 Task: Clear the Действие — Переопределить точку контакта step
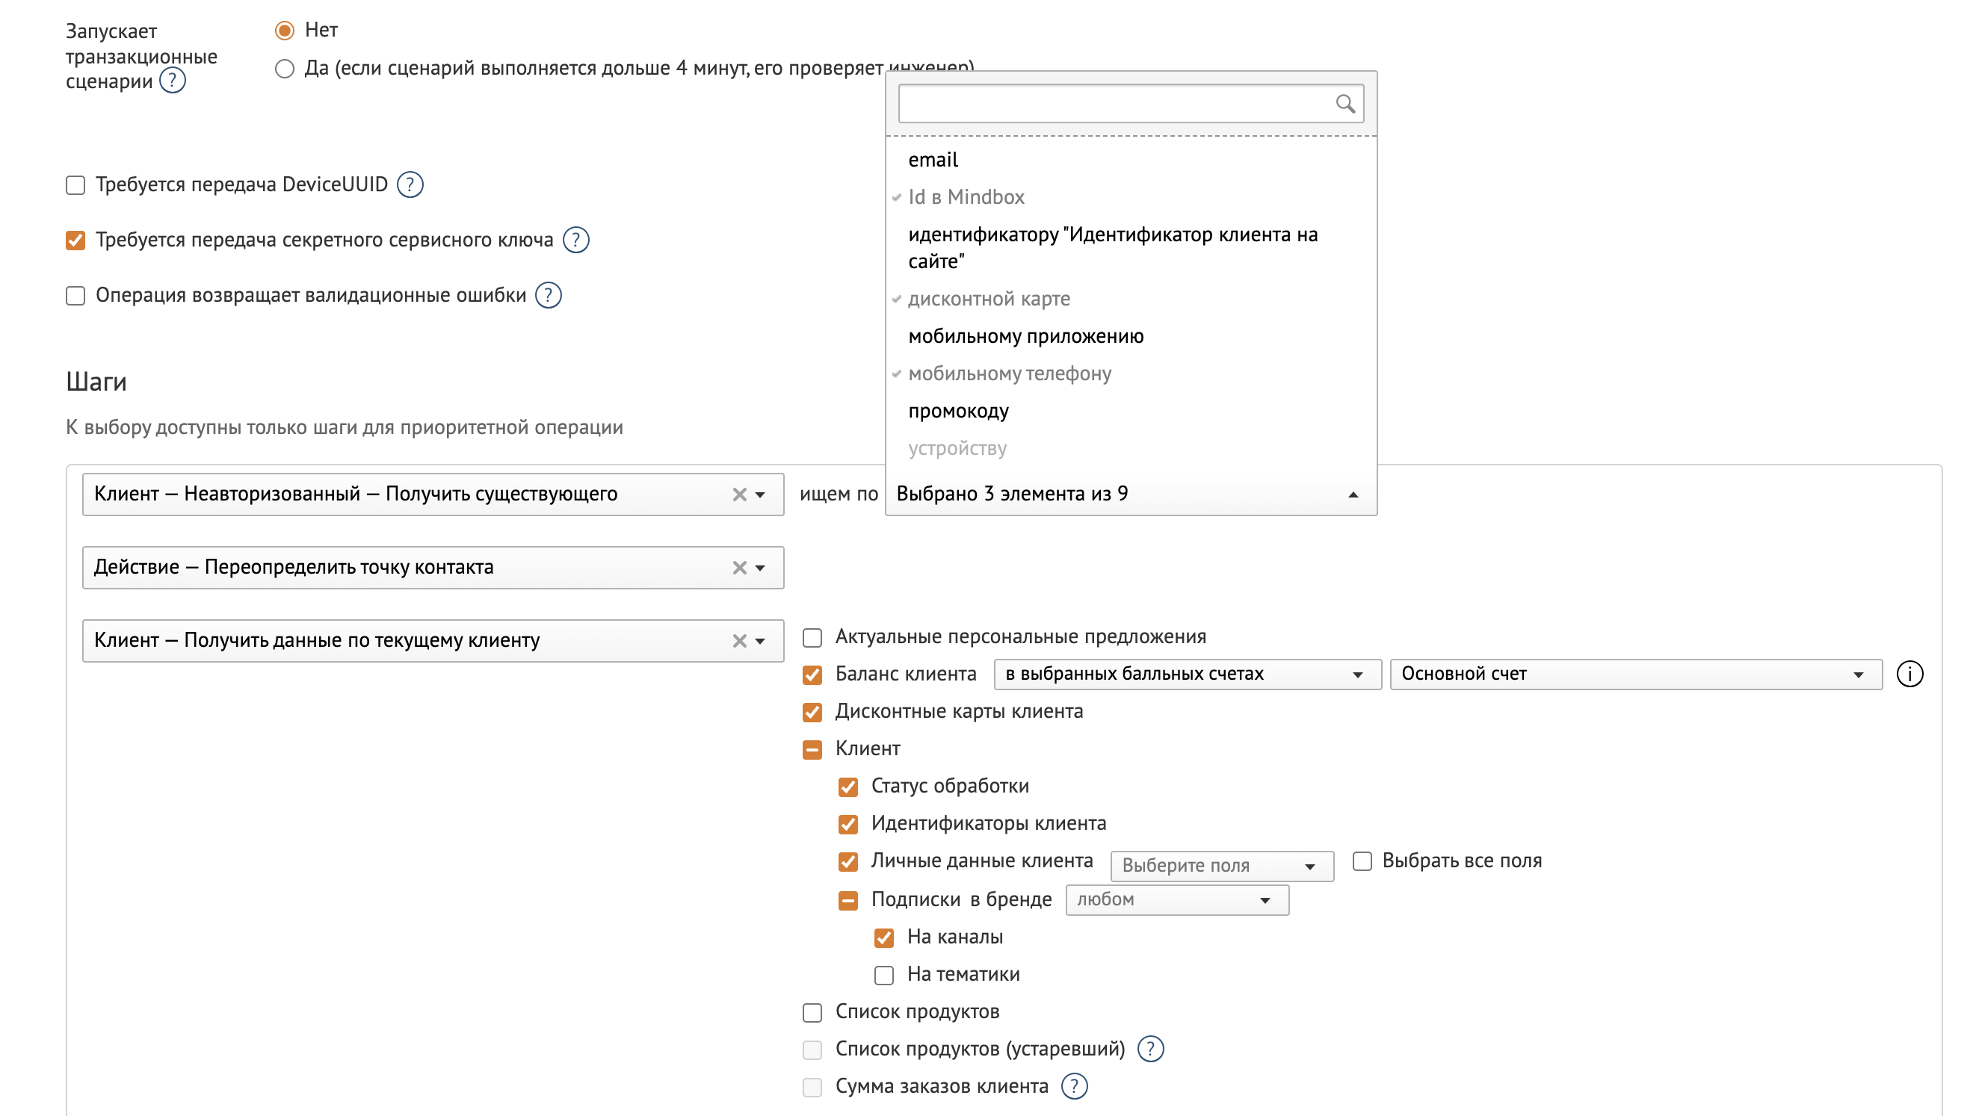739,568
